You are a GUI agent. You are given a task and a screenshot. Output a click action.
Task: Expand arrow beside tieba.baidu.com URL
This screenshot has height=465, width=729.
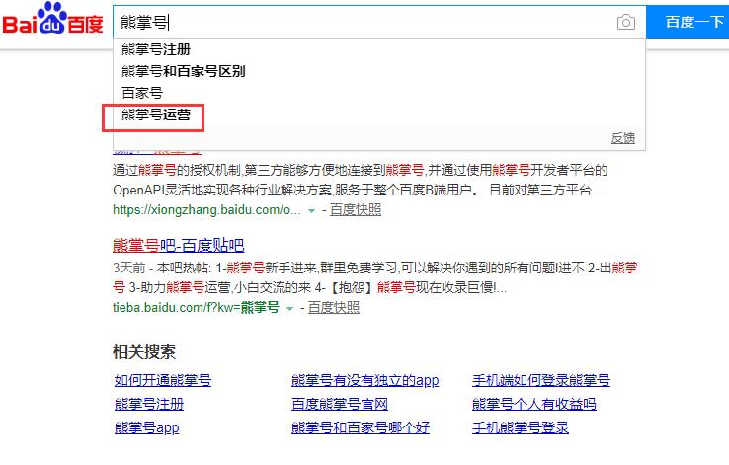[x=289, y=308]
